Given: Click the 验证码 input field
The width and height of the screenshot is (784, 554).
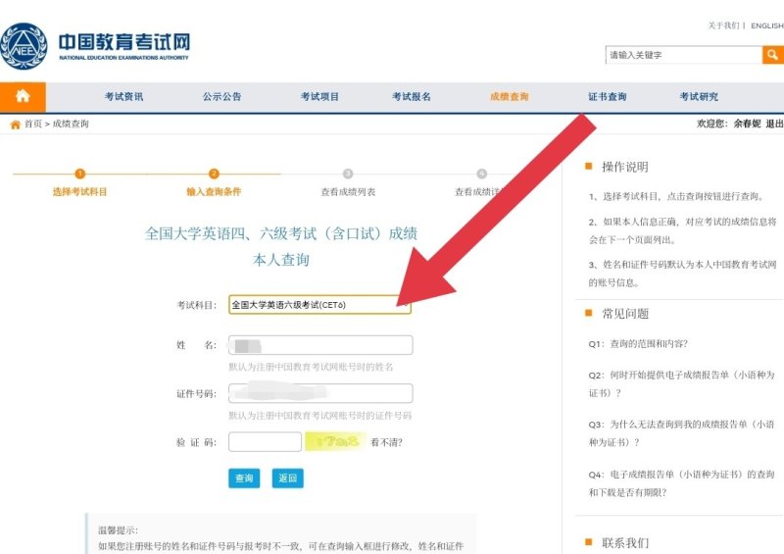Looking at the screenshot, I should [265, 442].
